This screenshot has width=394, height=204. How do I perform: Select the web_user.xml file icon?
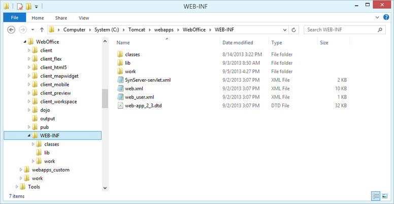point(121,97)
